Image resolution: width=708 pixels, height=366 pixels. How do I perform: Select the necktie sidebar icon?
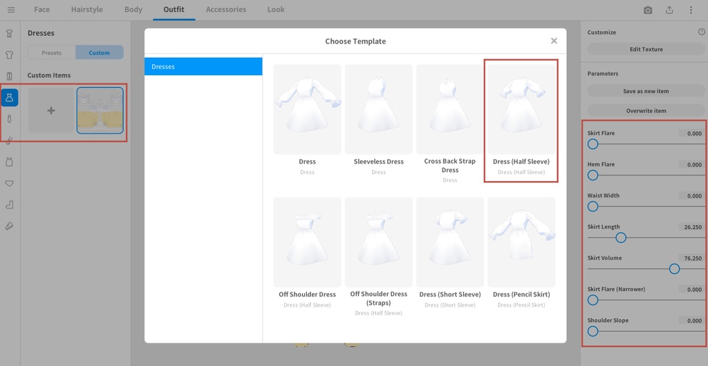click(10, 119)
